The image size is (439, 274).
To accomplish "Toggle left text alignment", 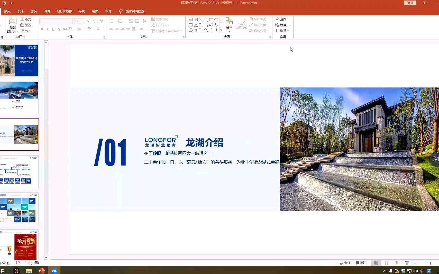I will [x=111, y=29].
